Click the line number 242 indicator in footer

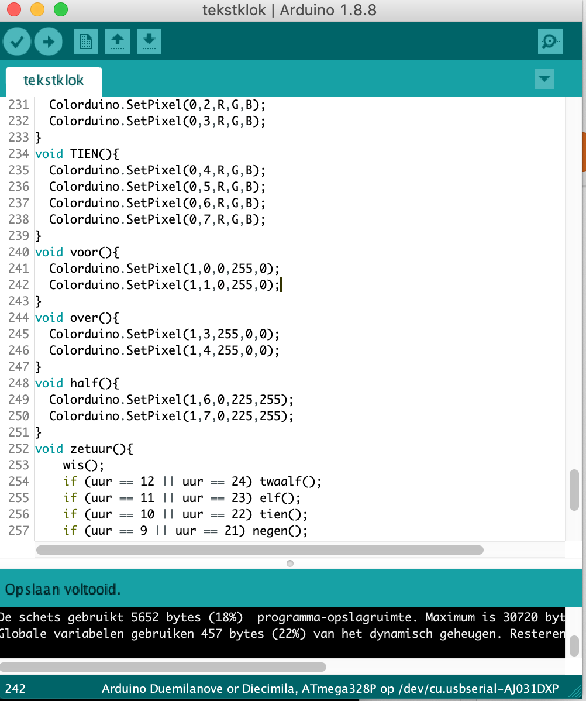[x=15, y=689]
